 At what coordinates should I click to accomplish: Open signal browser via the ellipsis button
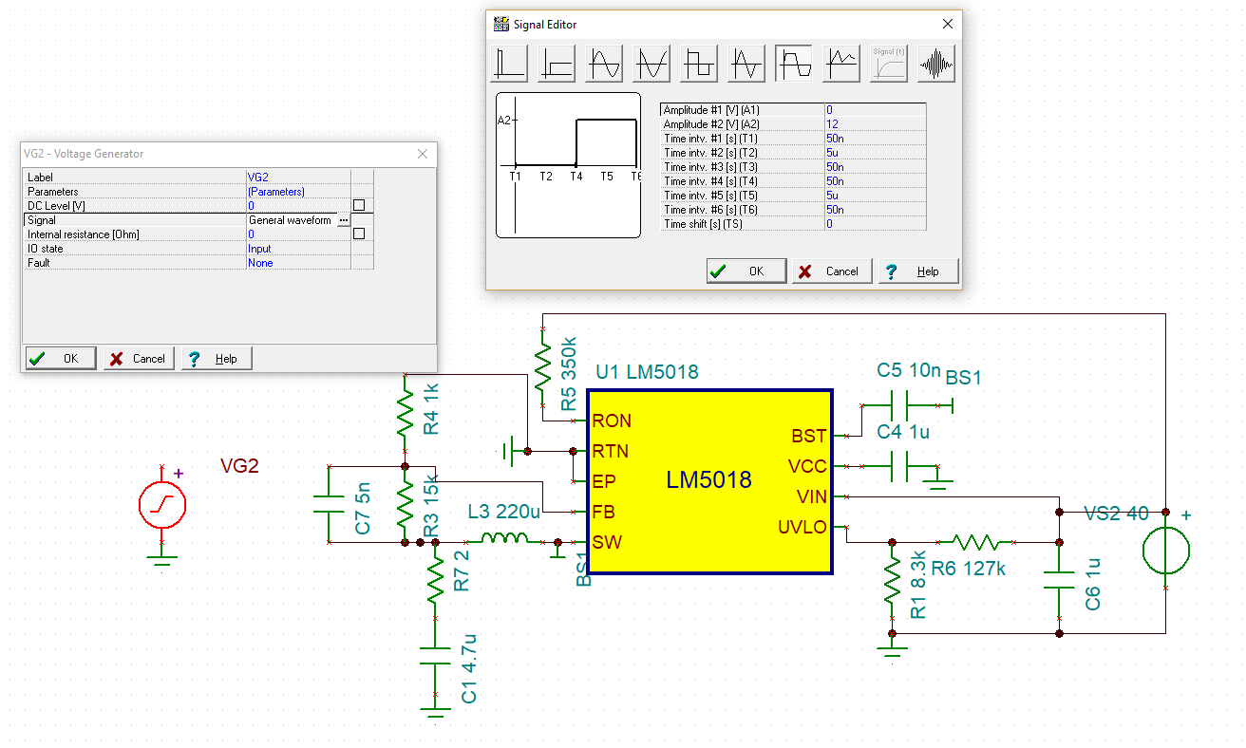344,220
